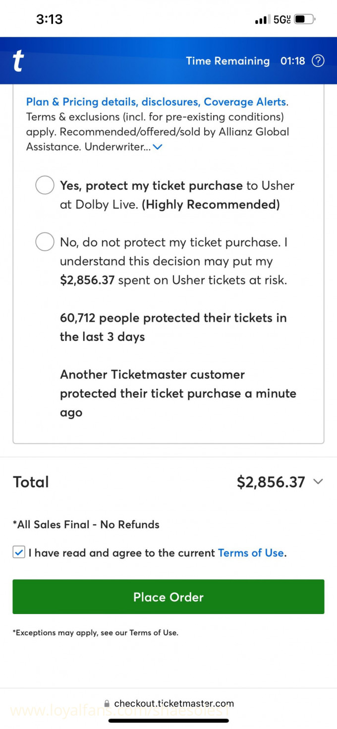This screenshot has height=729, width=337.
Task: Tap the checkout.ticketmaster.com address bar
Action: click(x=173, y=704)
